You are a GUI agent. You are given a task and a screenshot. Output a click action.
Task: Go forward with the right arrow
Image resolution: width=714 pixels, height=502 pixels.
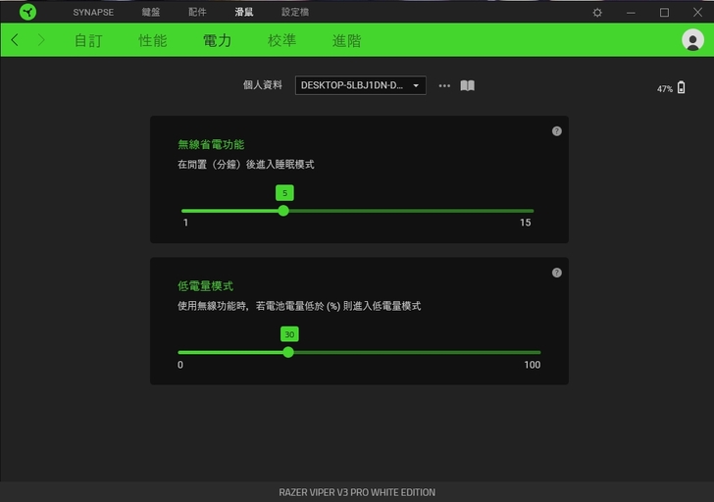point(41,40)
